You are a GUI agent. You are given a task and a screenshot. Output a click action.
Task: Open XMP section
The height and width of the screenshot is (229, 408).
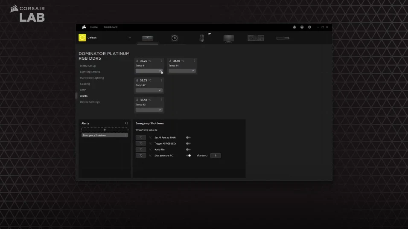(x=83, y=90)
